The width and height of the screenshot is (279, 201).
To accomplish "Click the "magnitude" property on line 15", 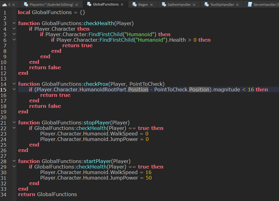I will (x=227, y=89).
